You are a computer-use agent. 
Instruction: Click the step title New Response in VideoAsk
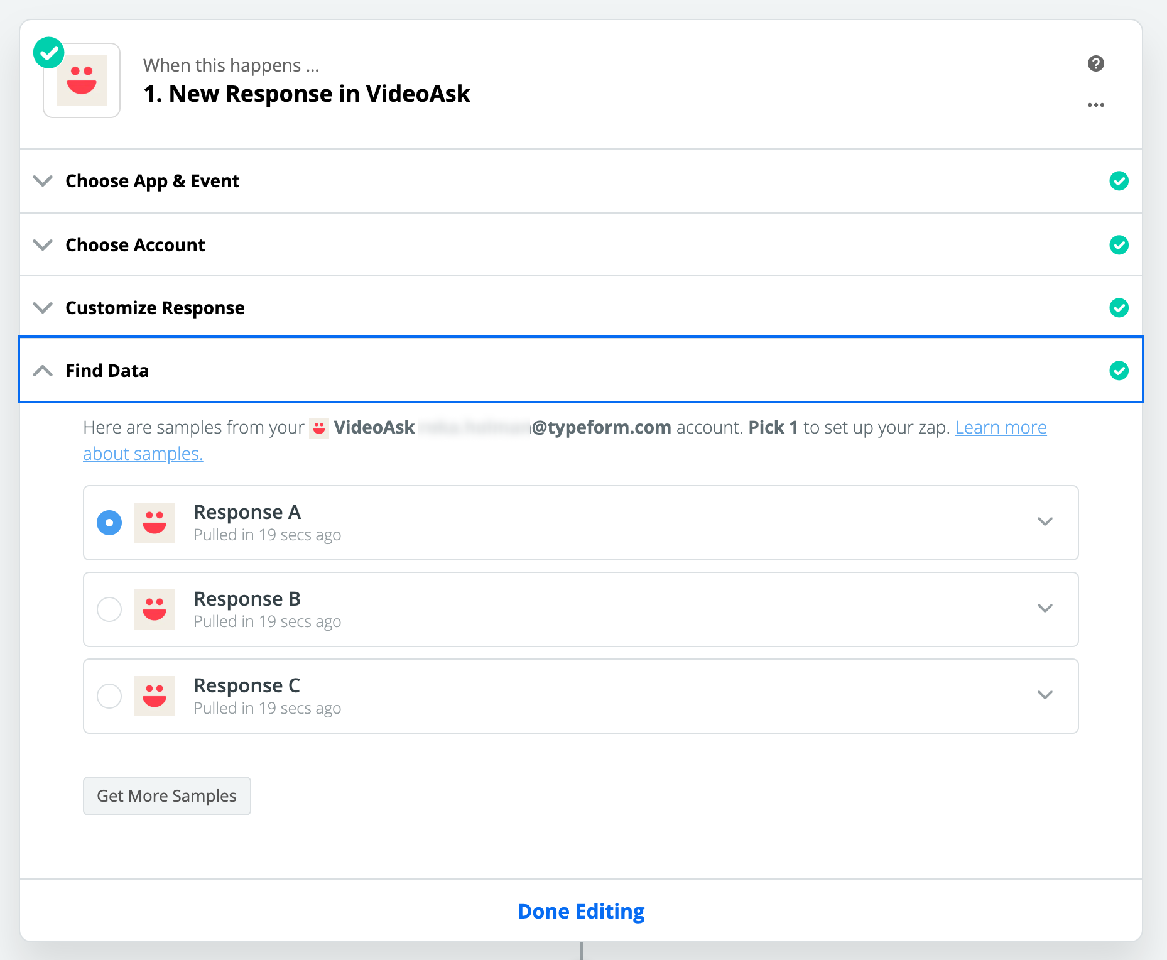pos(307,94)
